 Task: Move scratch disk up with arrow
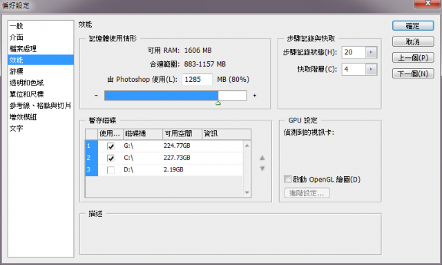[x=262, y=158]
